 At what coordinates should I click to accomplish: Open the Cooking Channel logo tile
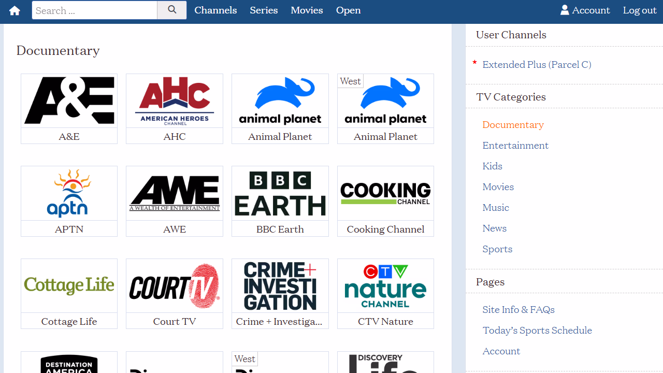point(385,194)
